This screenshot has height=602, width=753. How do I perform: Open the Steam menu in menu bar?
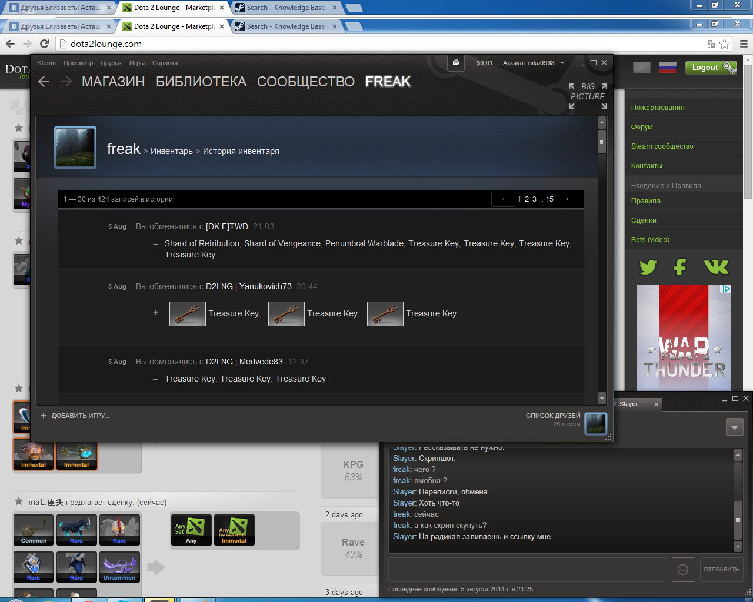click(x=46, y=63)
